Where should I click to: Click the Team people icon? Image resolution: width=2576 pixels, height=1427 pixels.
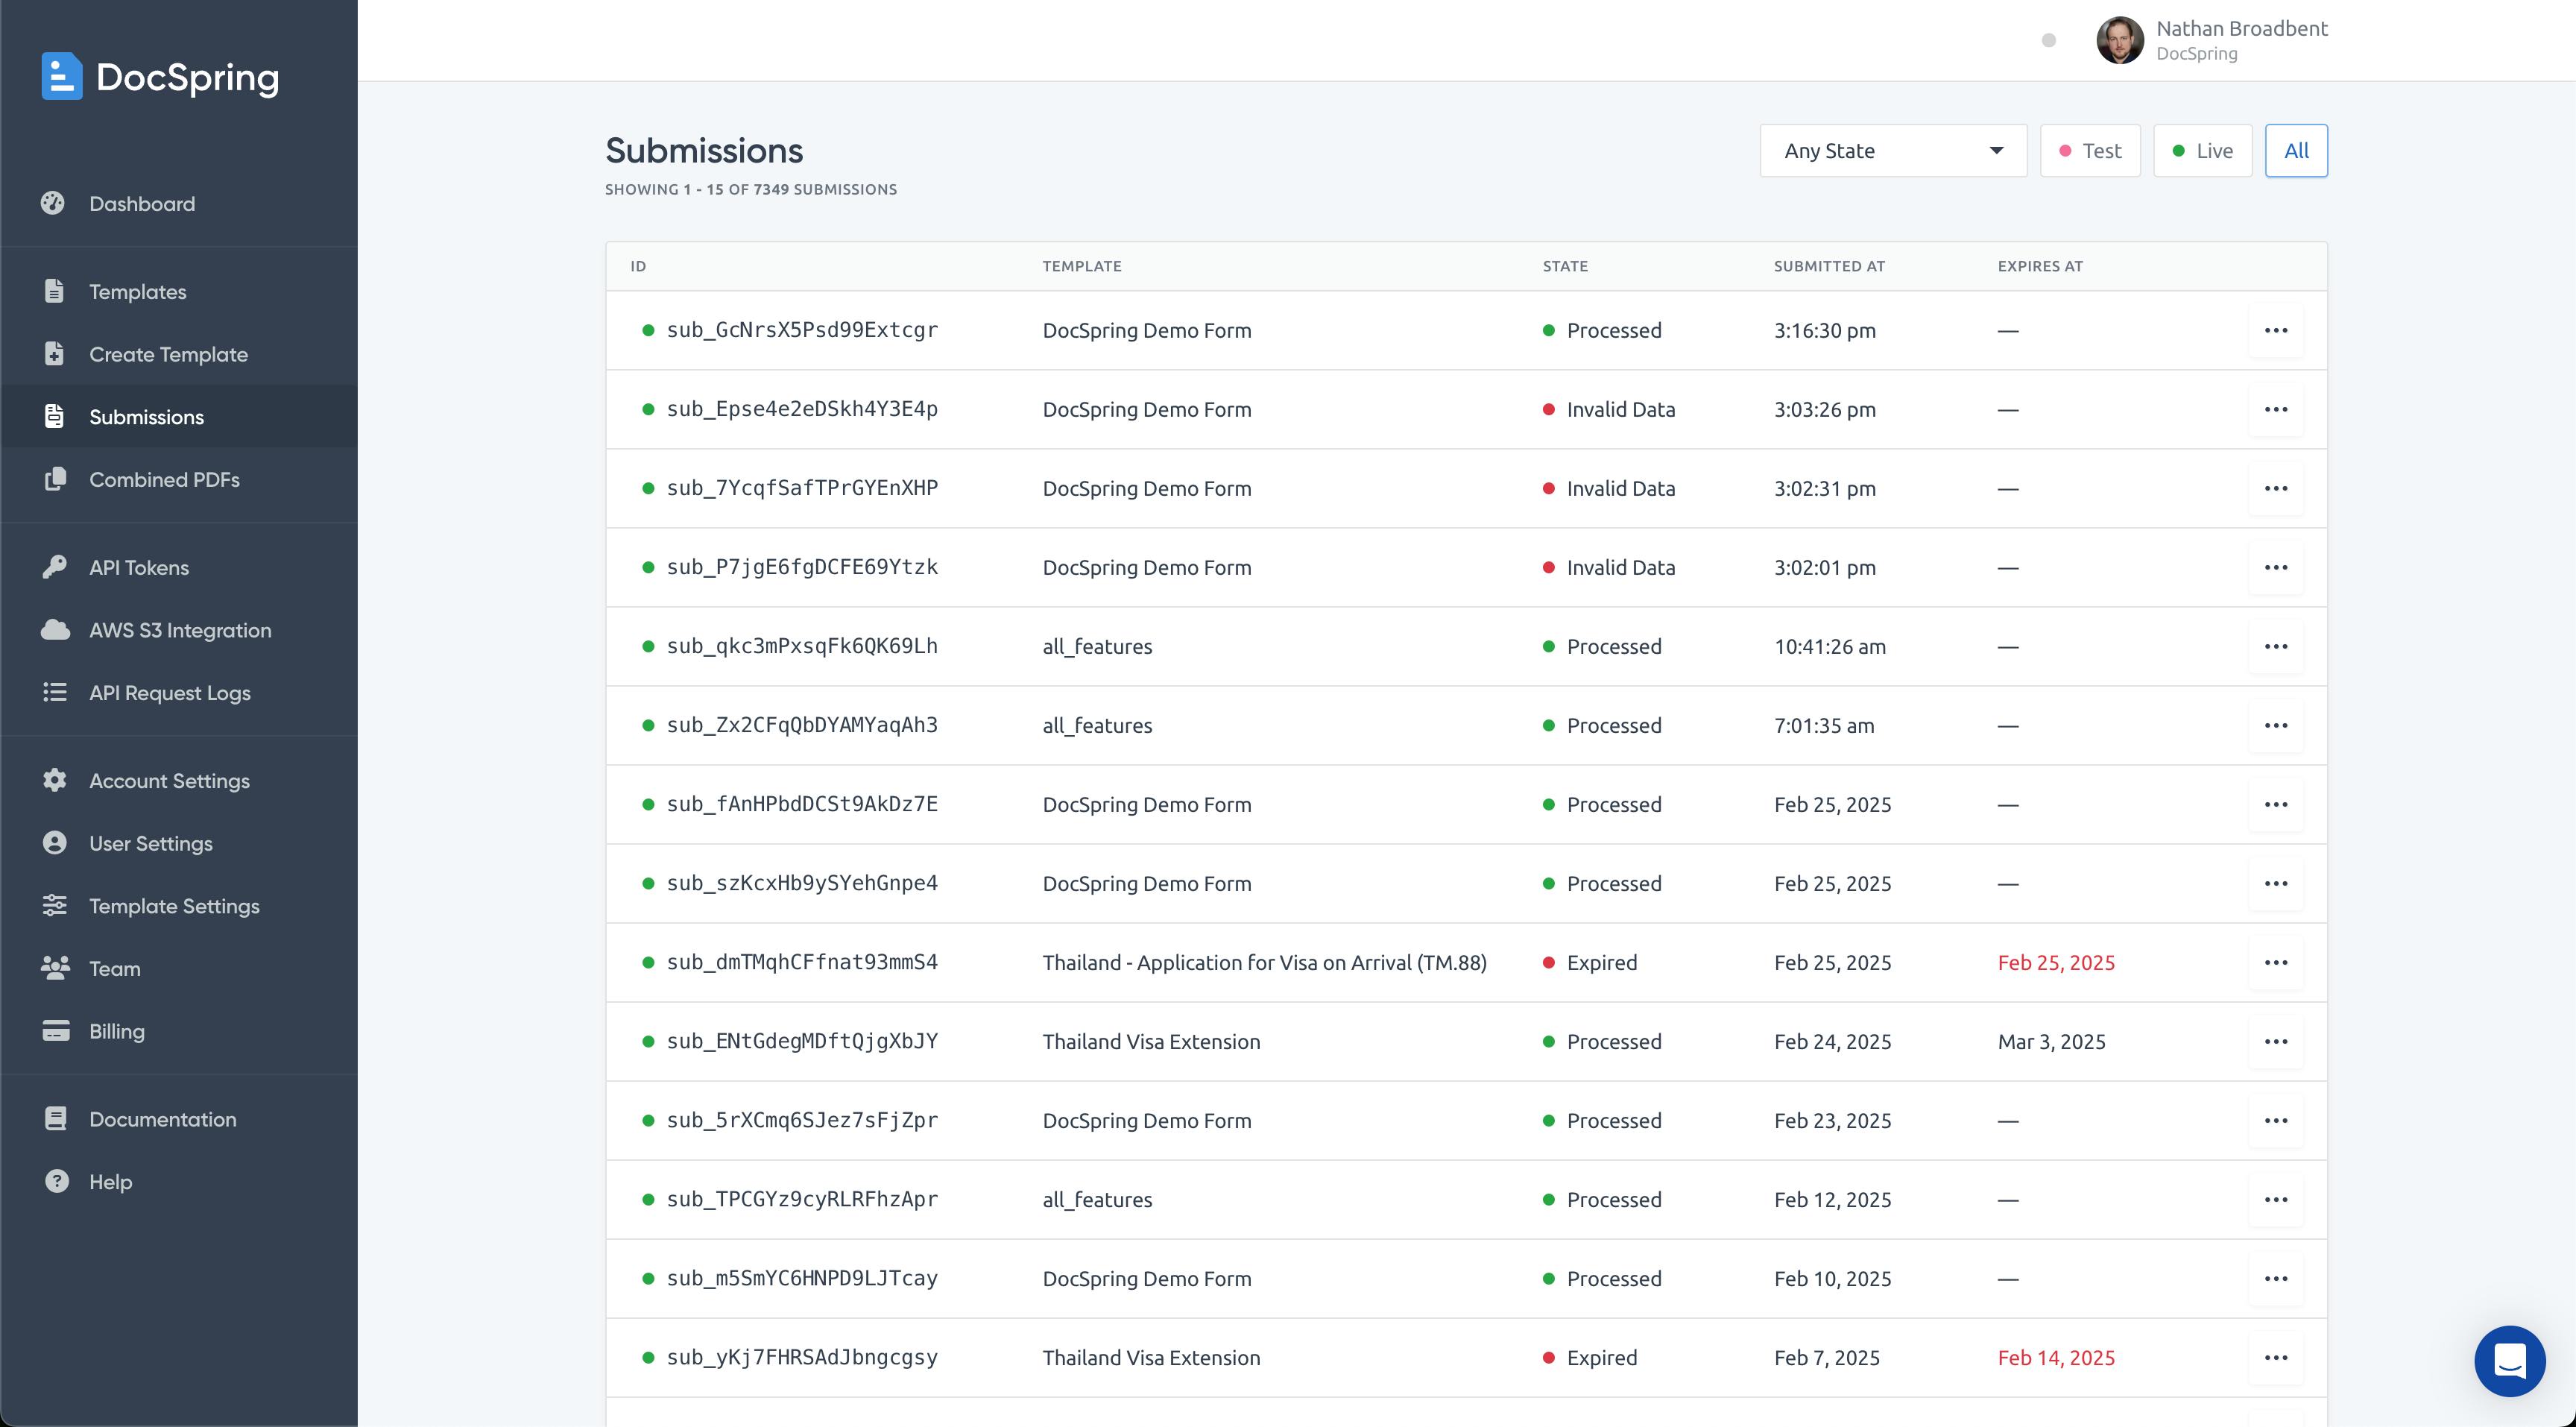[55, 968]
